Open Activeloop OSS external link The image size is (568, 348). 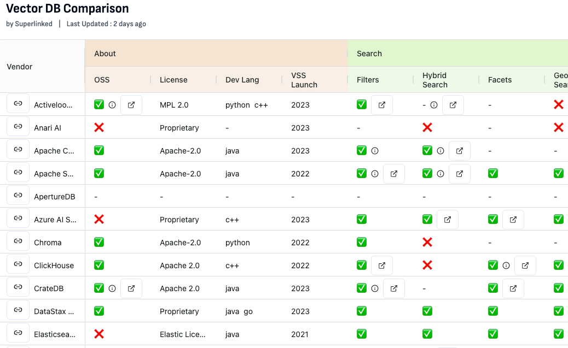click(131, 105)
